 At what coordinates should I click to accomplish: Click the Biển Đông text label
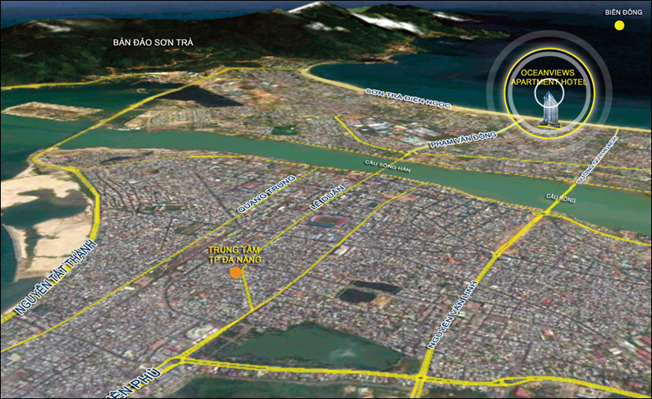pyautogui.click(x=623, y=12)
